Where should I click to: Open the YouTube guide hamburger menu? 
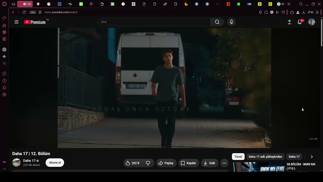coord(16,22)
